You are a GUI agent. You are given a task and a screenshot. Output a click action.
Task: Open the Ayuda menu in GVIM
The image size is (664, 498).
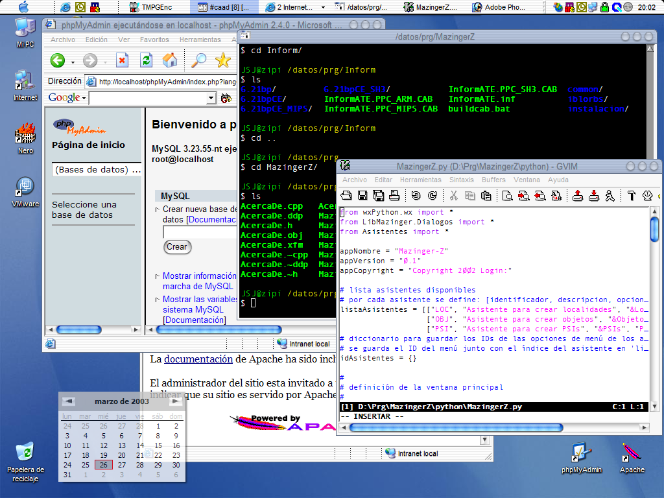pos(558,180)
